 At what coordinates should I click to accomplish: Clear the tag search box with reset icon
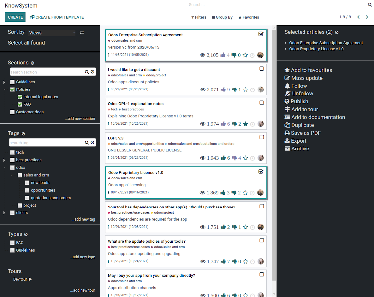(x=93, y=143)
